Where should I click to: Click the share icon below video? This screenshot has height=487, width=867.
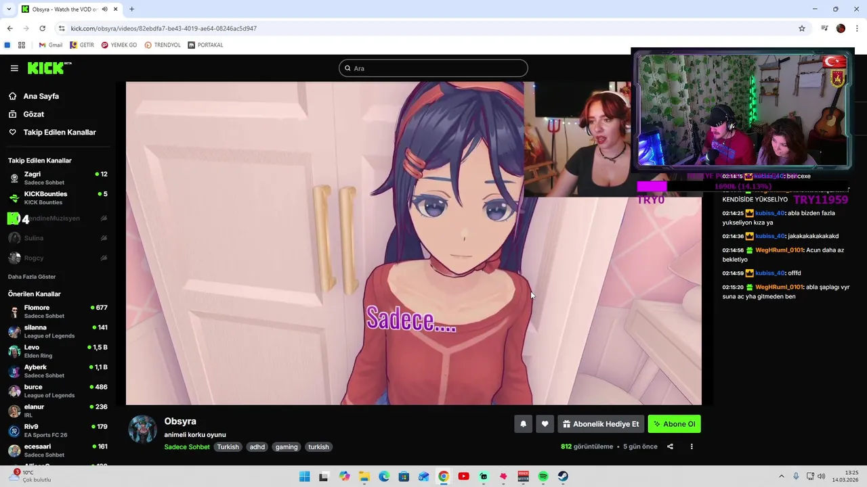[670, 446]
